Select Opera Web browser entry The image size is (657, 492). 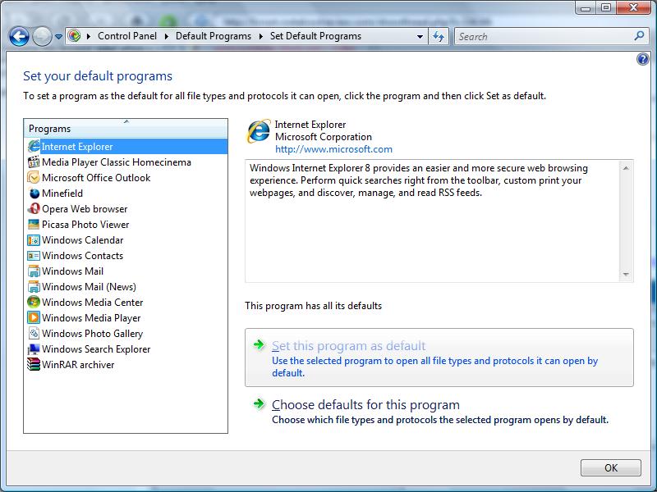click(x=85, y=209)
